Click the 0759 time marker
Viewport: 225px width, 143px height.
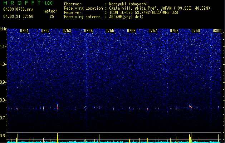[x=196, y=31]
